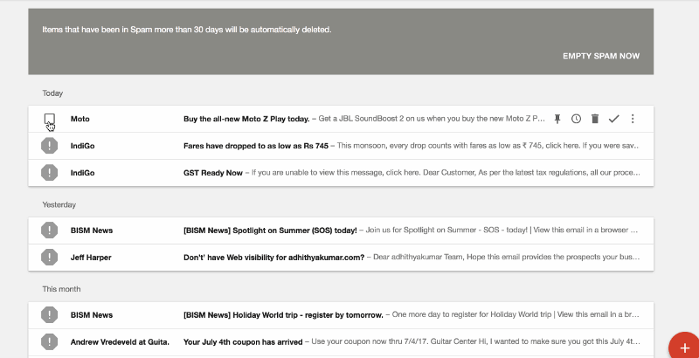Select spam icon beside Holiday World trip email
The image size is (699, 358).
coord(49,315)
